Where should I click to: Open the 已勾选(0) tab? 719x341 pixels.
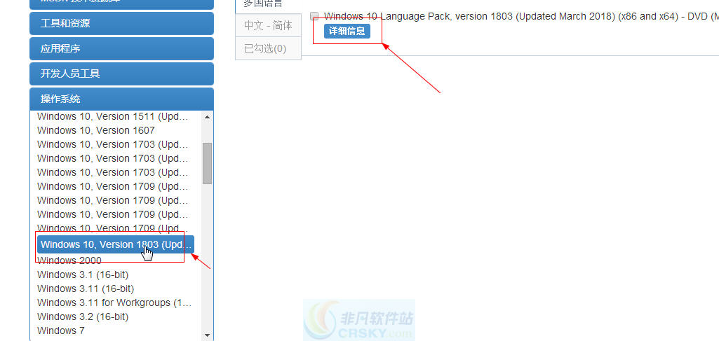(268, 48)
